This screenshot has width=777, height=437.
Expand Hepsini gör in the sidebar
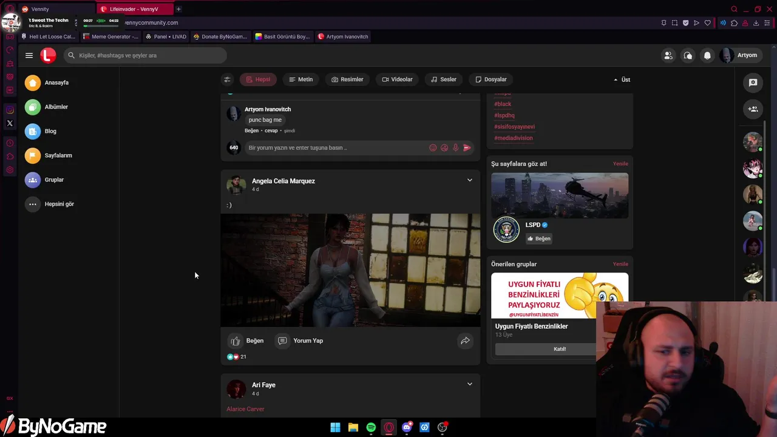click(49, 204)
